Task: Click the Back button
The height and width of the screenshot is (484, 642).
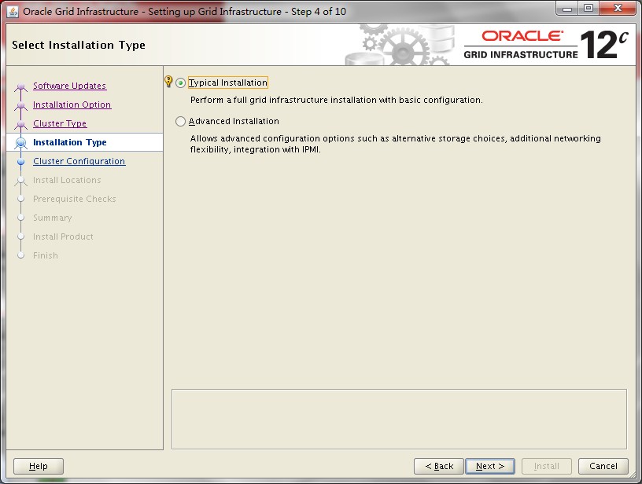Action: point(439,466)
